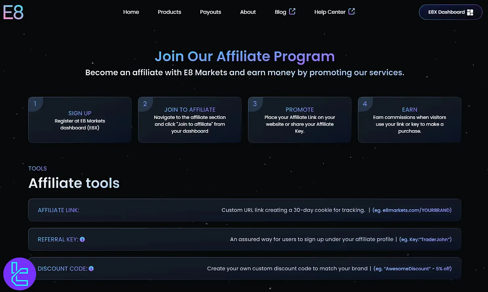Open the Home menu item
This screenshot has width=488, height=292.
click(x=131, y=12)
